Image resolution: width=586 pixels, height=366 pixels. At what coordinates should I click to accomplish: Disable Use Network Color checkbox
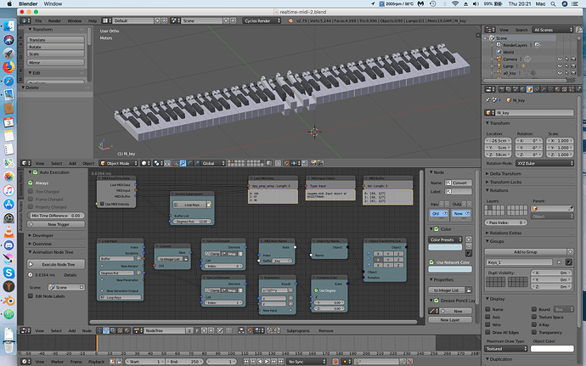point(431,262)
